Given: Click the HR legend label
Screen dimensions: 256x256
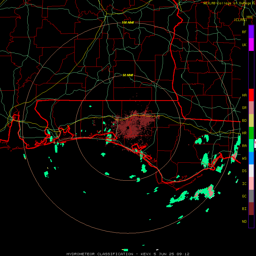Looking at the screenshot, I should pos(244,133).
